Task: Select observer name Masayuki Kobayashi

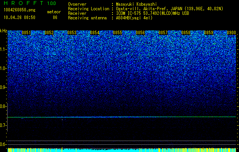Action: pyautogui.click(x=136, y=4)
